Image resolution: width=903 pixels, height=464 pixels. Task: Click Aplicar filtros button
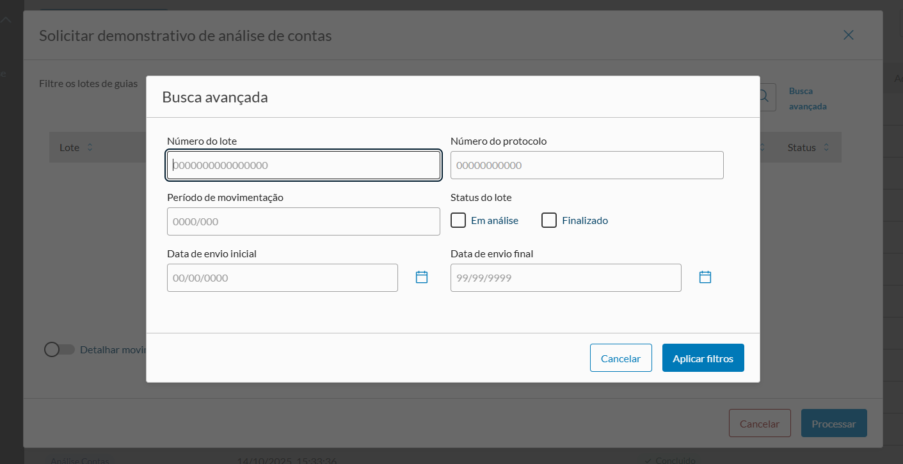tap(703, 358)
